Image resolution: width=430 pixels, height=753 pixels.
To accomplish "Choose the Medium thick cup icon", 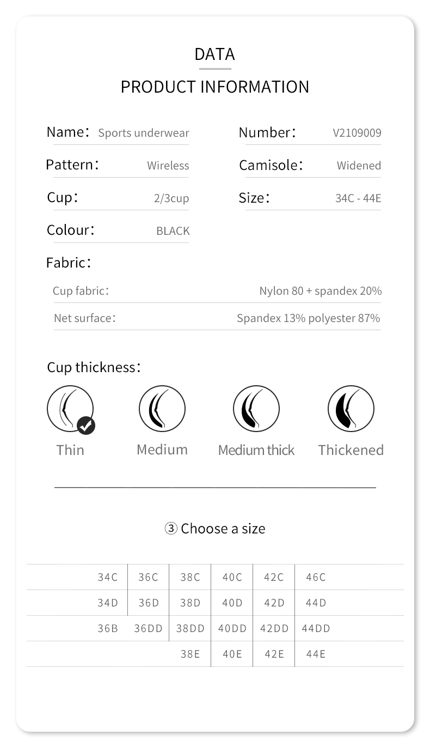I will pos(256,409).
